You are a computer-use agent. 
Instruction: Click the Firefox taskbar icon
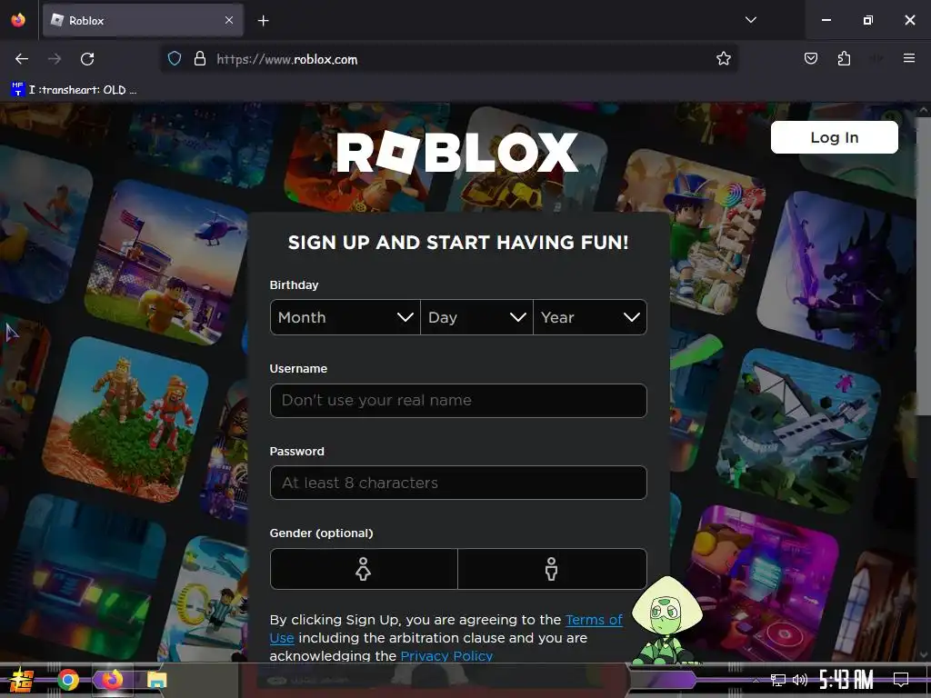(112, 680)
